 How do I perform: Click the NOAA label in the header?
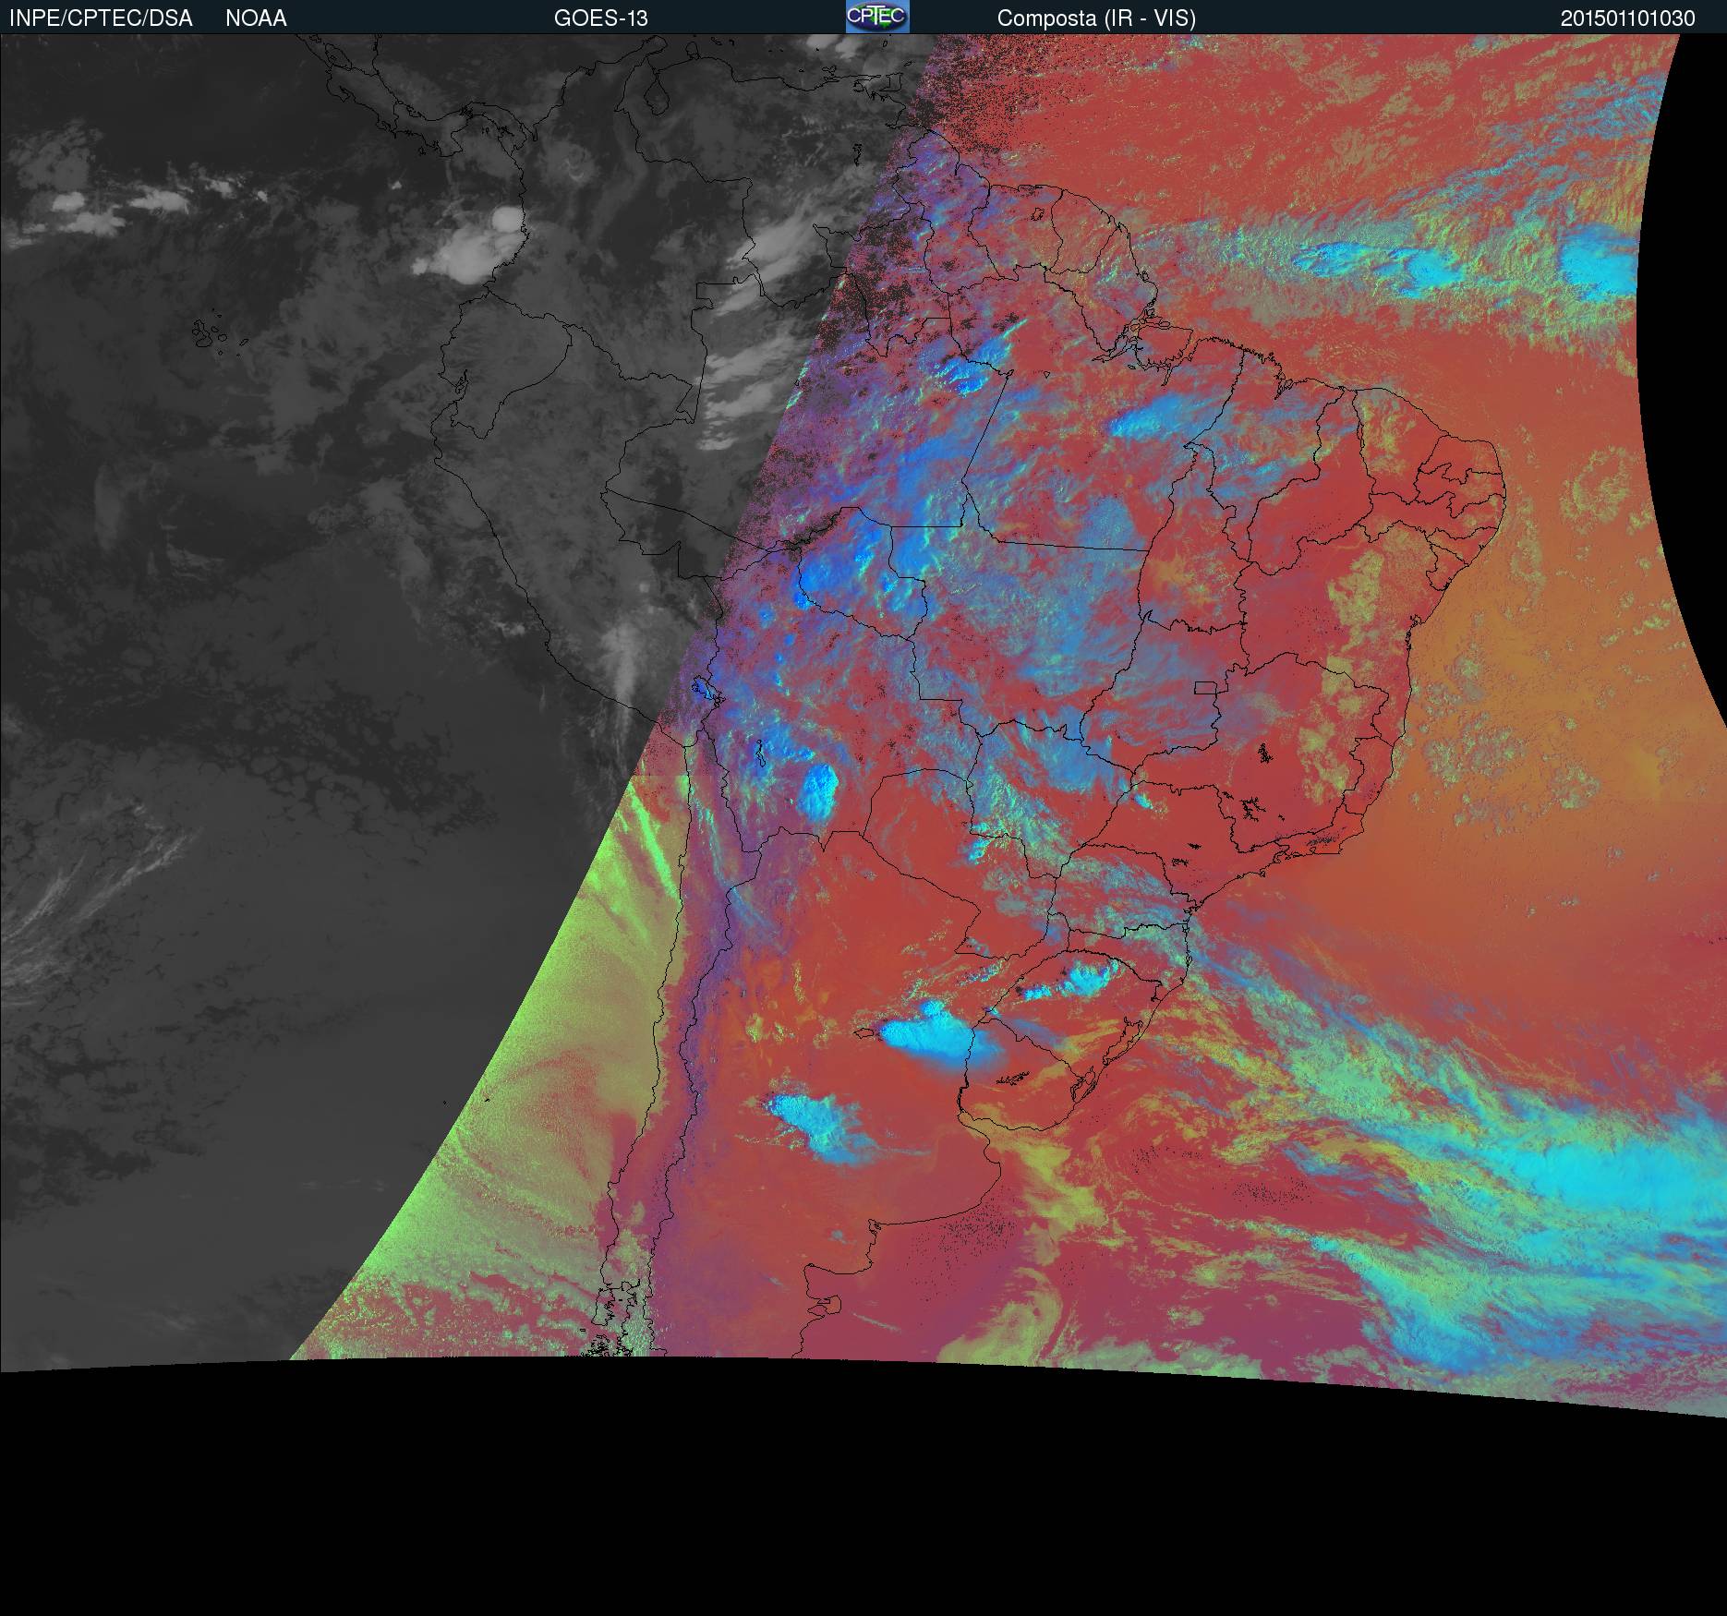click(256, 18)
